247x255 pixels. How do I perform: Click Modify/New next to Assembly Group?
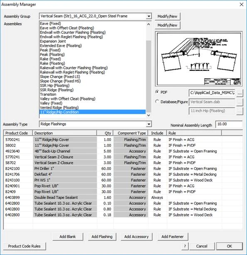pos(168,16)
